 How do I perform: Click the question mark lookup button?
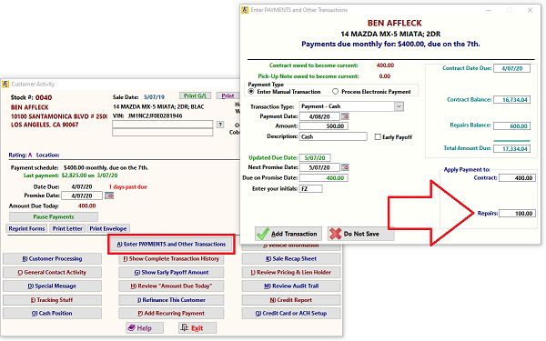pos(220,125)
